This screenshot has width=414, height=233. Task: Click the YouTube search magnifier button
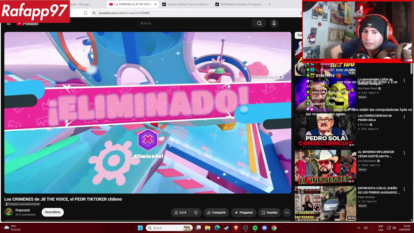coord(259,23)
